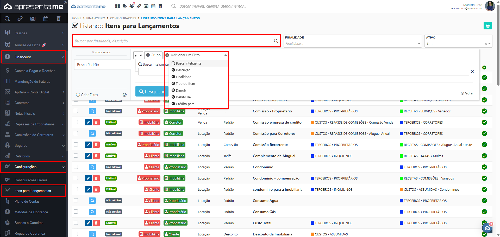Click the Criar Filtro link

[x=87, y=95]
